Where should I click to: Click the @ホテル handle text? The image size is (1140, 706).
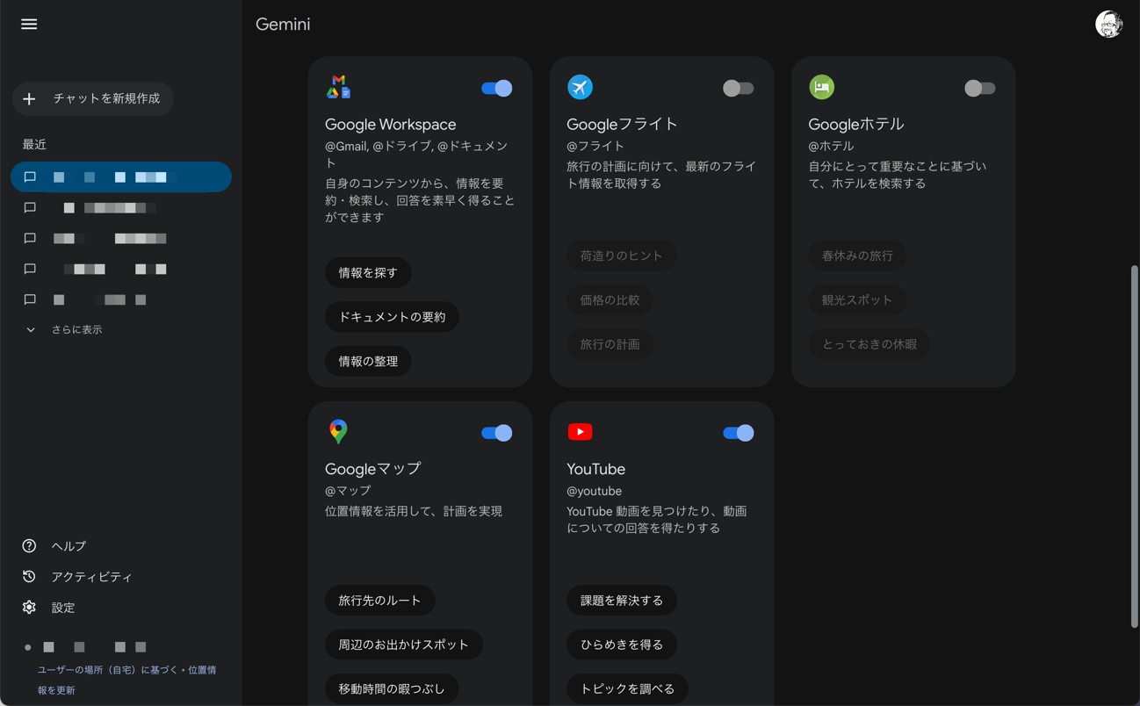click(831, 146)
